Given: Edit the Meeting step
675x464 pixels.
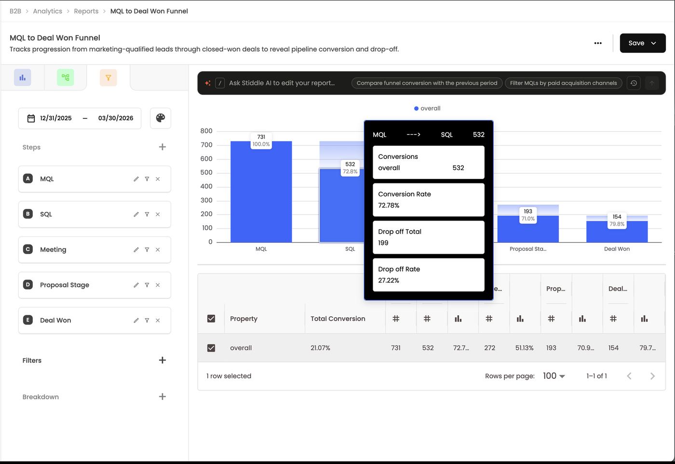Looking at the screenshot, I should [x=136, y=250].
